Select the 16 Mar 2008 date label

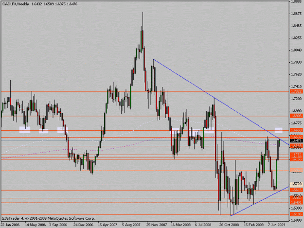(x=180, y=225)
